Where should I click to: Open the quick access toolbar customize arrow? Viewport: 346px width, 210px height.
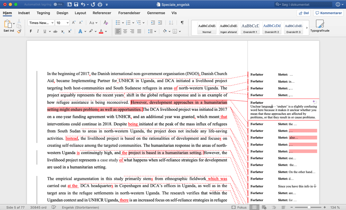[x=107, y=4]
